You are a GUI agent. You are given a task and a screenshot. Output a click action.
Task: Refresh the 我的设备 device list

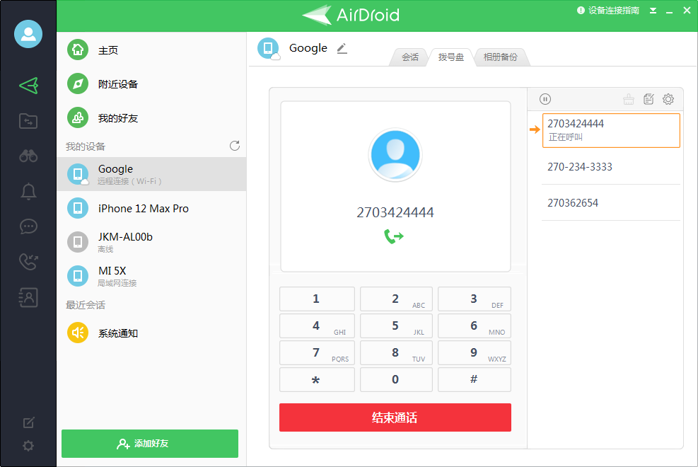(x=235, y=146)
